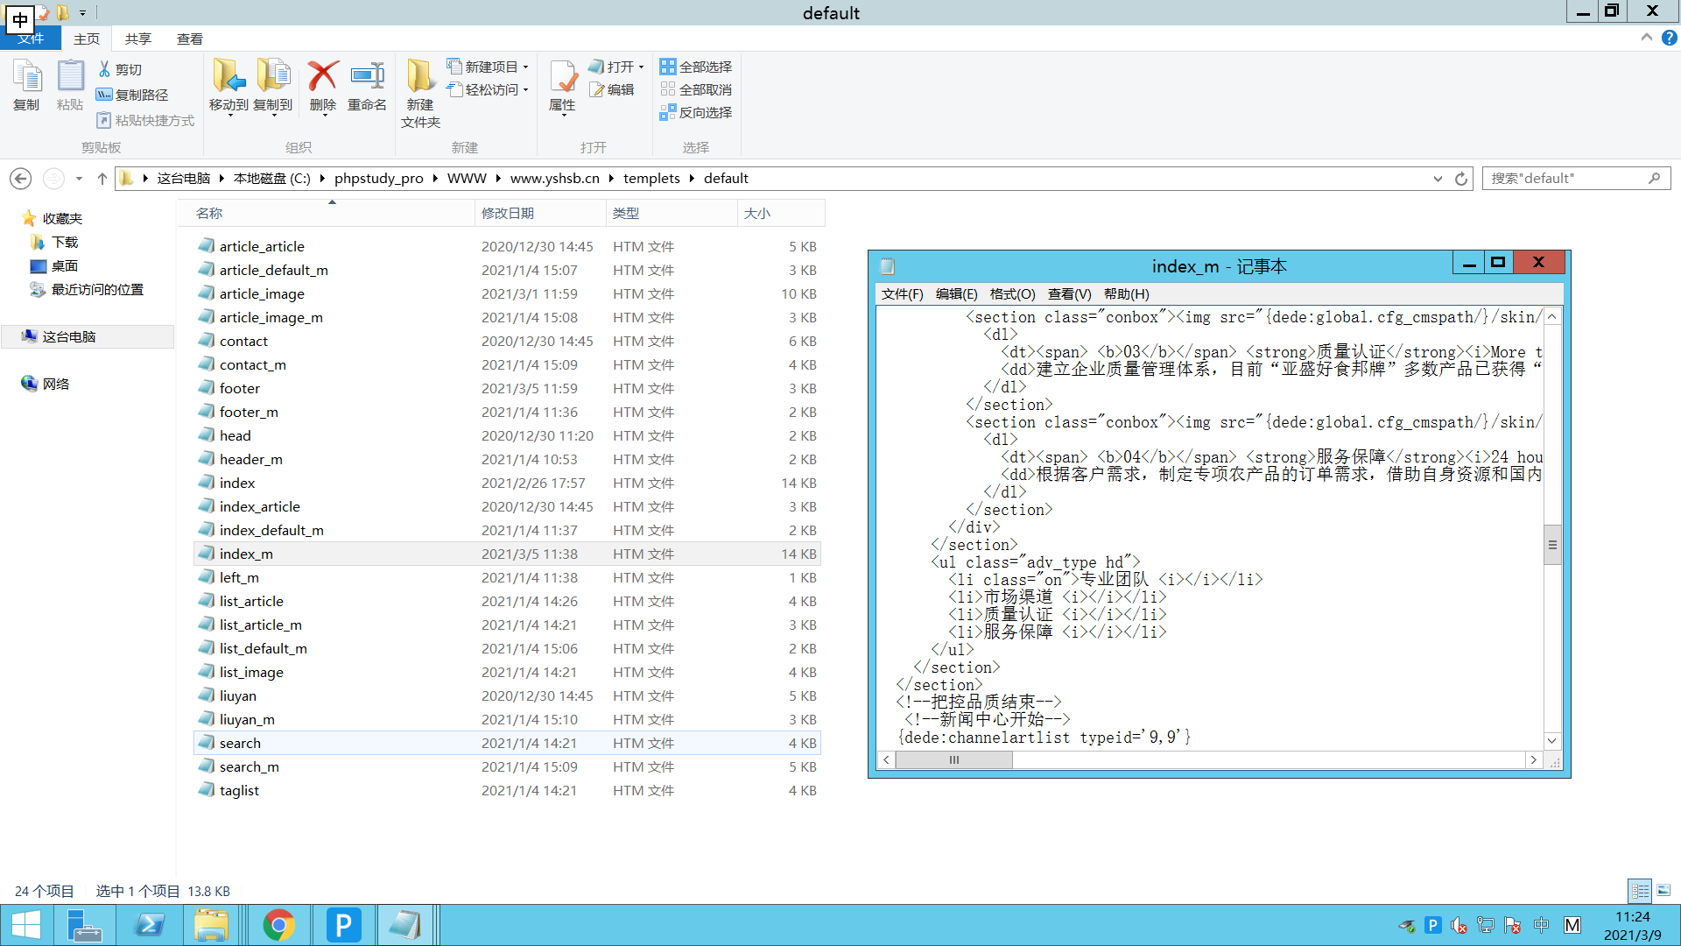The image size is (1681, 946).
Task: Open Notepad Help menu (帮助(H))
Action: (x=1127, y=294)
